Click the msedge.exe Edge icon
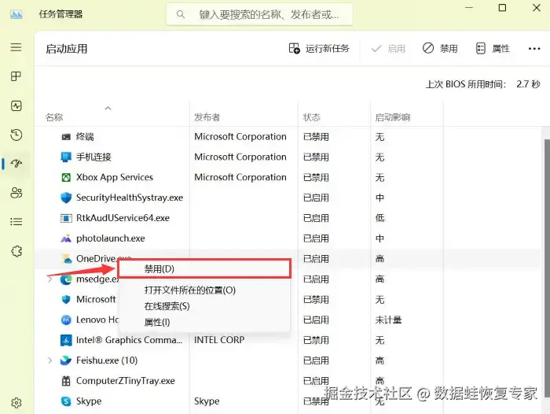Image resolution: width=550 pixels, height=414 pixels. 66,279
